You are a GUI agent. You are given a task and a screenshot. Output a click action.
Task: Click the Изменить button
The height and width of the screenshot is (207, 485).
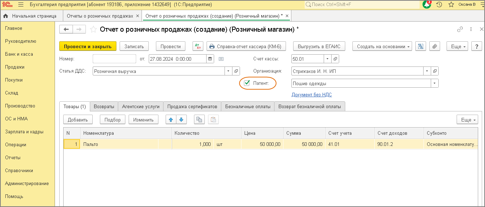point(143,120)
